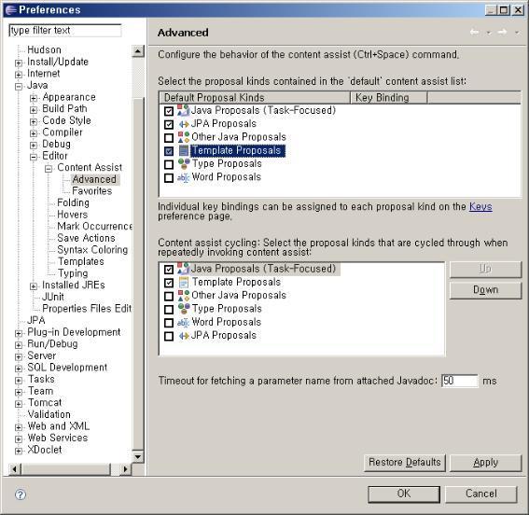Click JPA Proposals icon in default list

coord(183,124)
